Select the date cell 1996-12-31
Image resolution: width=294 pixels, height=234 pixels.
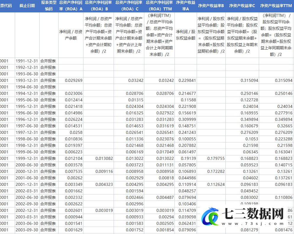(27, 120)
